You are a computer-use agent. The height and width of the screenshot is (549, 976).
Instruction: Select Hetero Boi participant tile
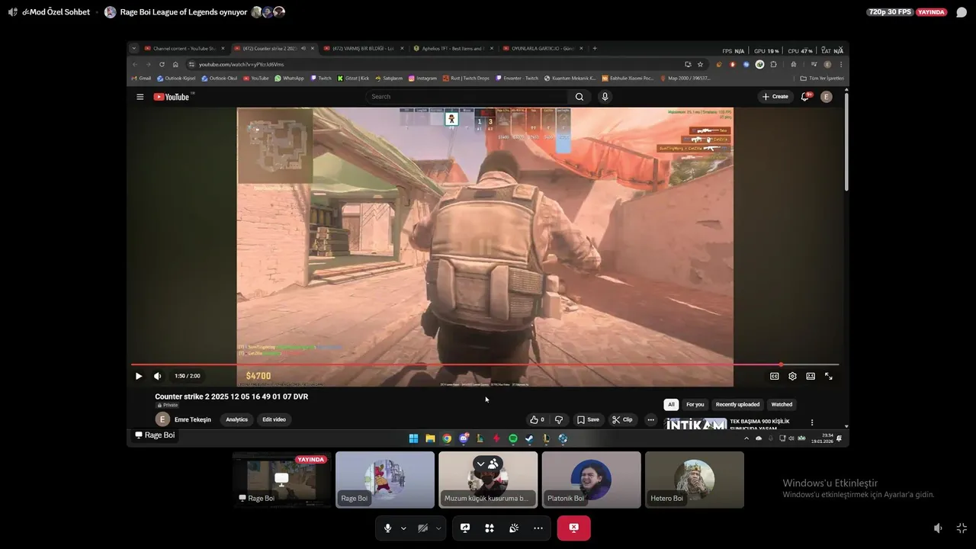coord(695,480)
